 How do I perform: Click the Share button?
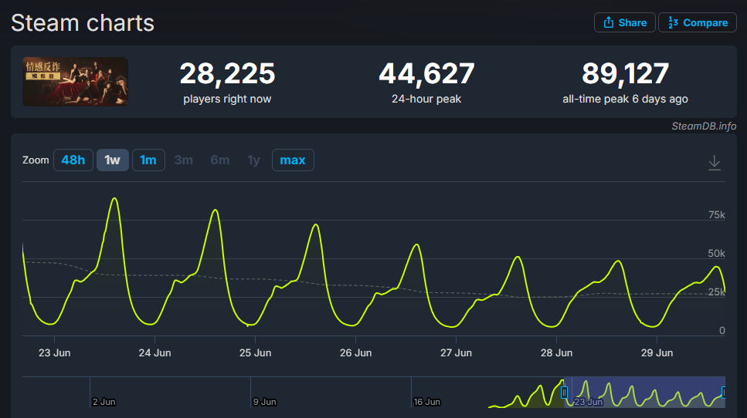[x=625, y=22]
